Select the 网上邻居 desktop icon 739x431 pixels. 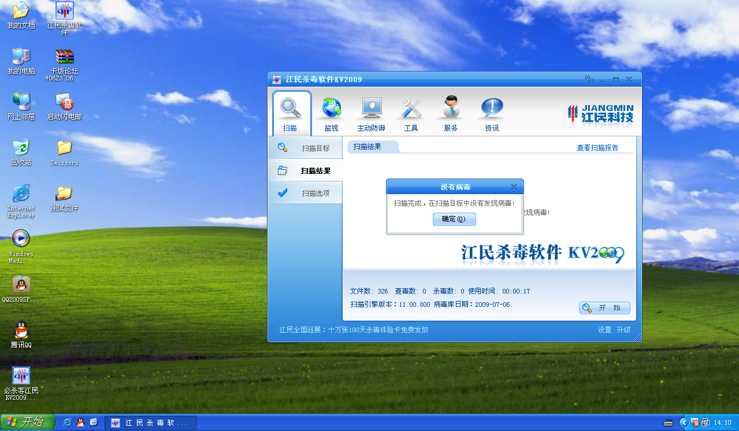[21, 106]
